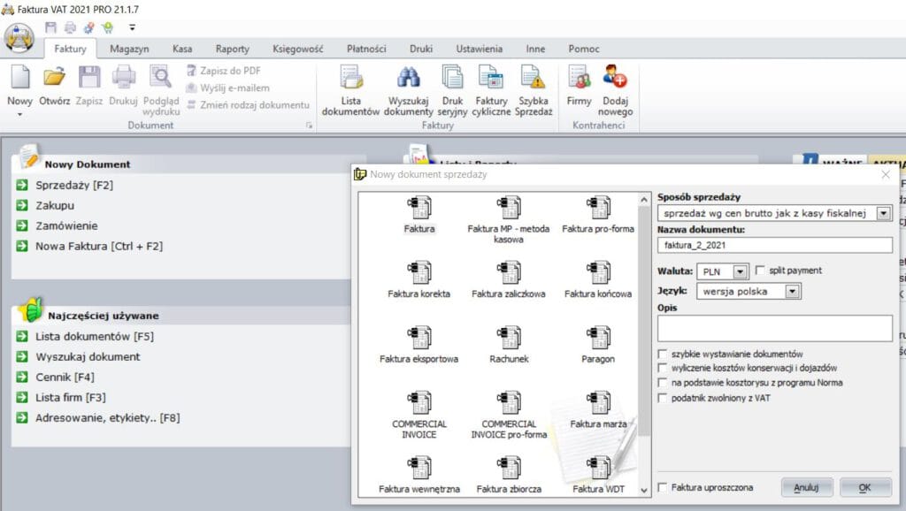Tick the podatnik zwolniony z VAT checkbox
Screen dimensions: 906x511
tap(663, 399)
